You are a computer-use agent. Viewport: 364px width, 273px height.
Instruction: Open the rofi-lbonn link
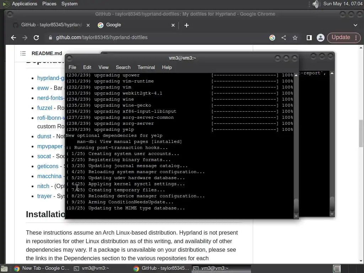coord(51,118)
